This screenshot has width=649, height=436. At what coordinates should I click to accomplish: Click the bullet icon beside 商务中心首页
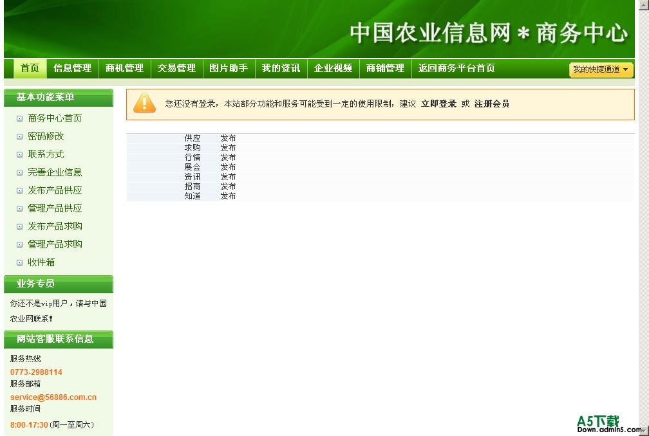[19, 118]
